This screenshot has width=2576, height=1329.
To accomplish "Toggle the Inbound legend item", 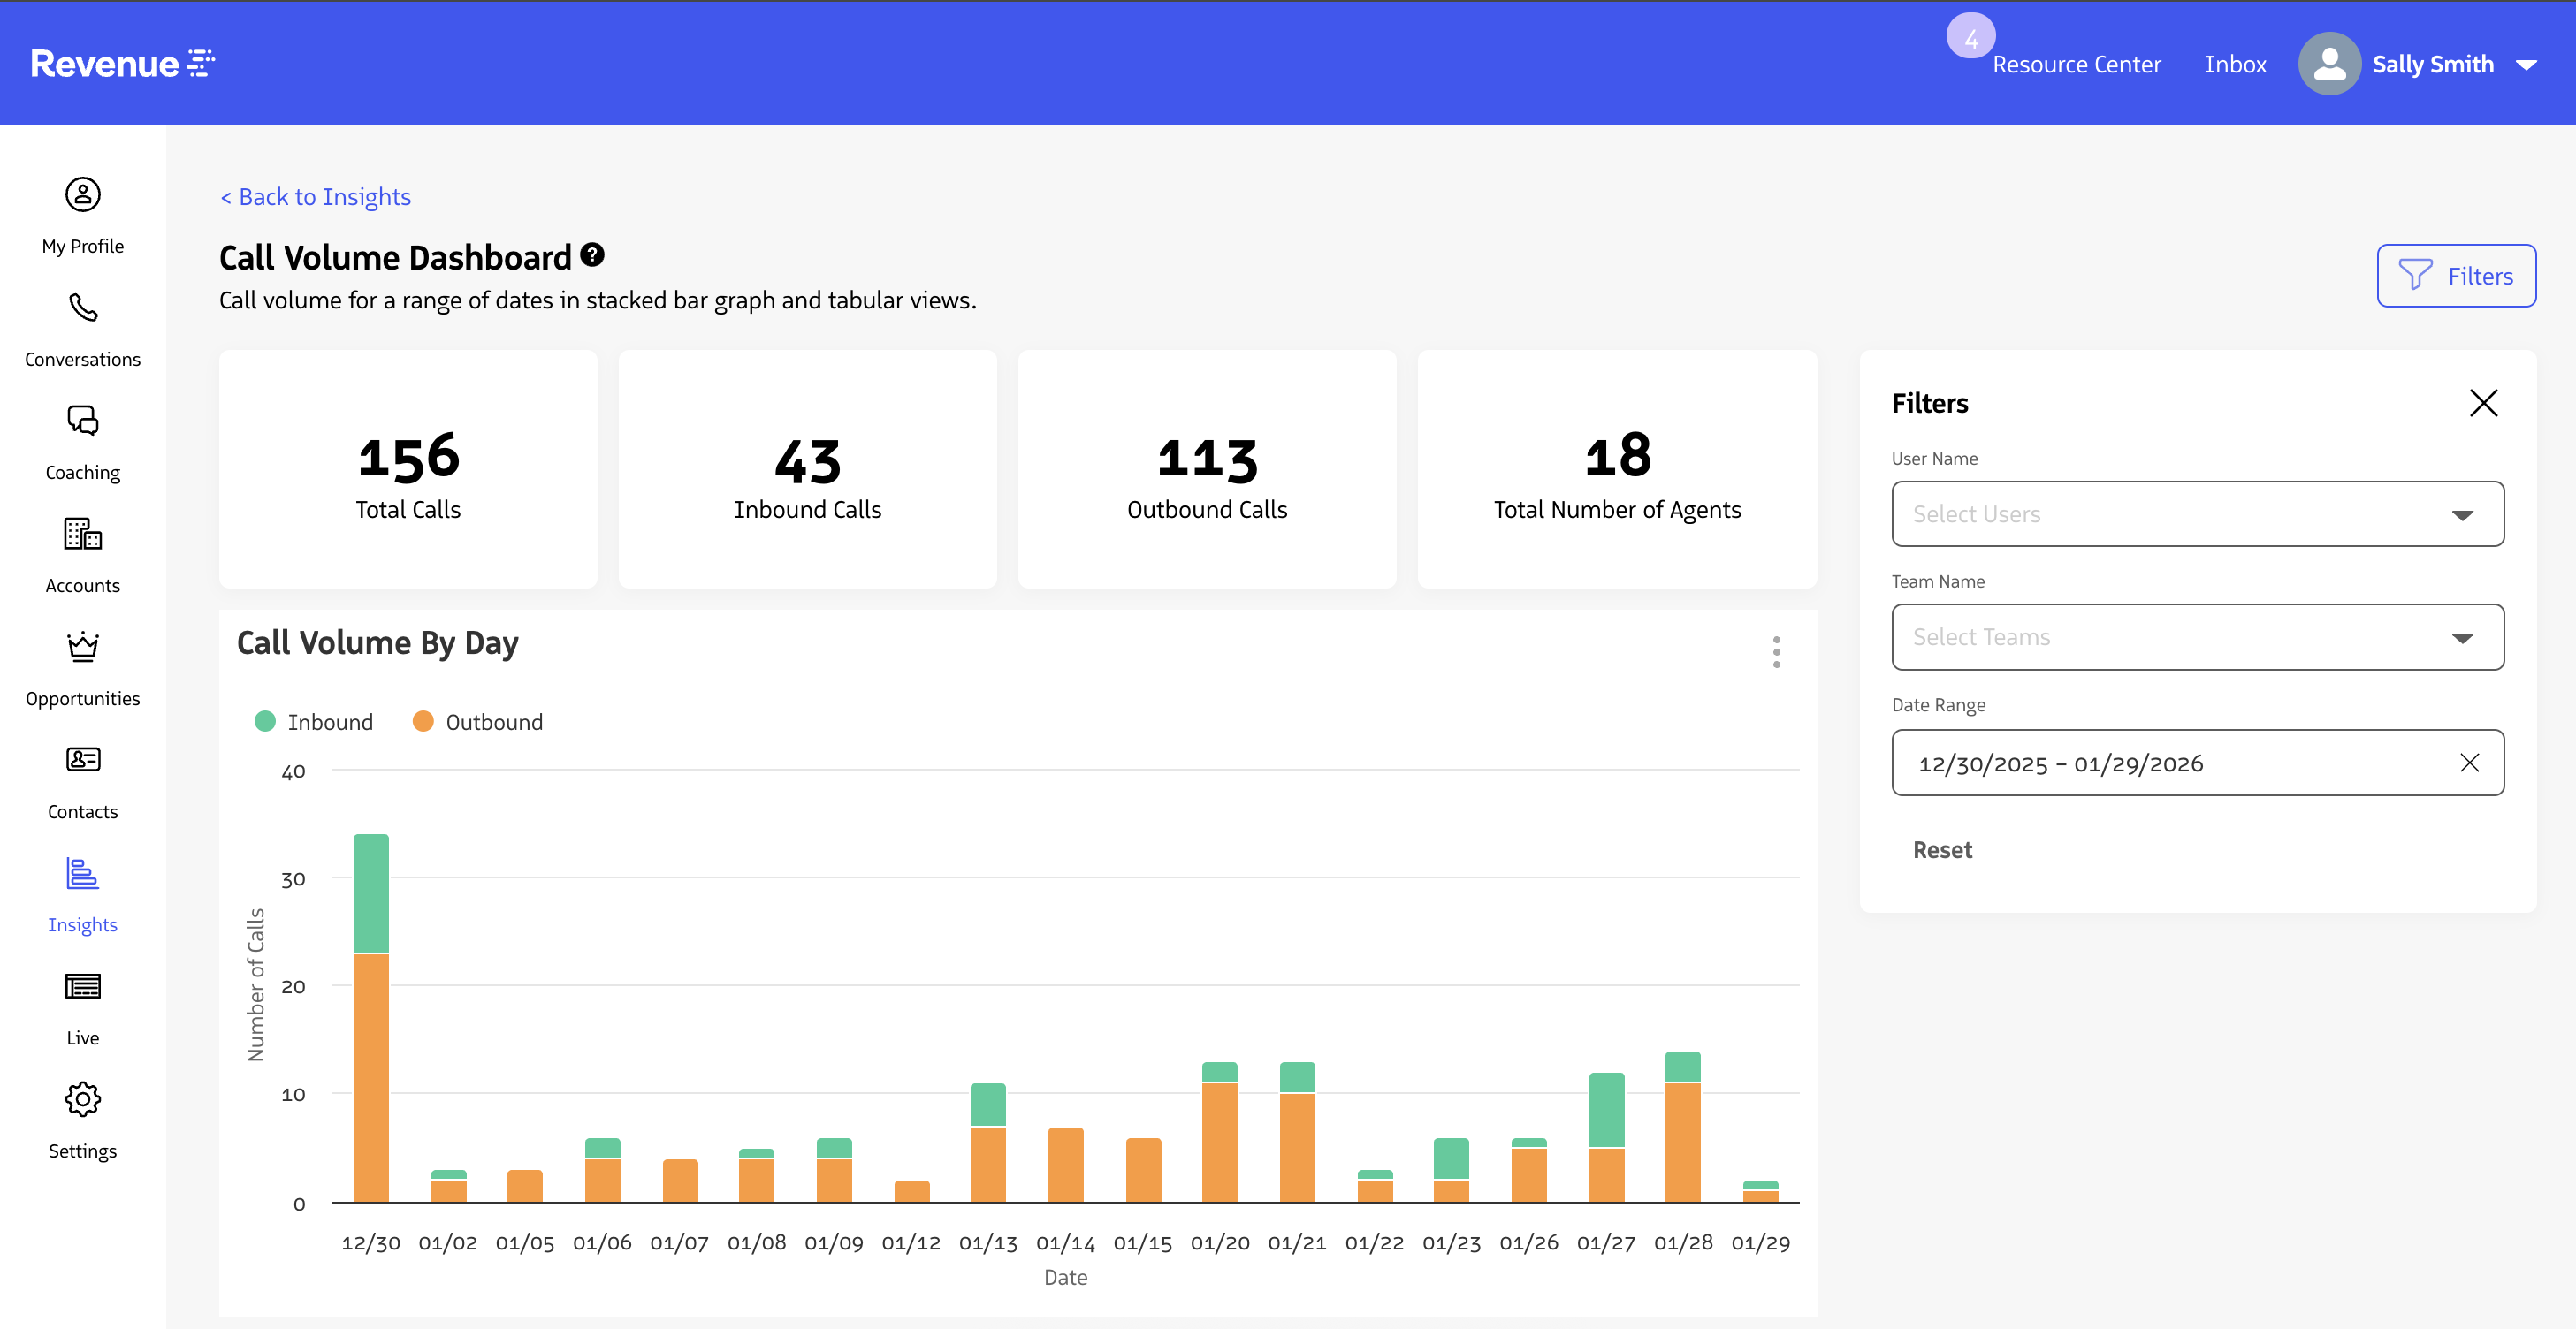I will coord(314,720).
